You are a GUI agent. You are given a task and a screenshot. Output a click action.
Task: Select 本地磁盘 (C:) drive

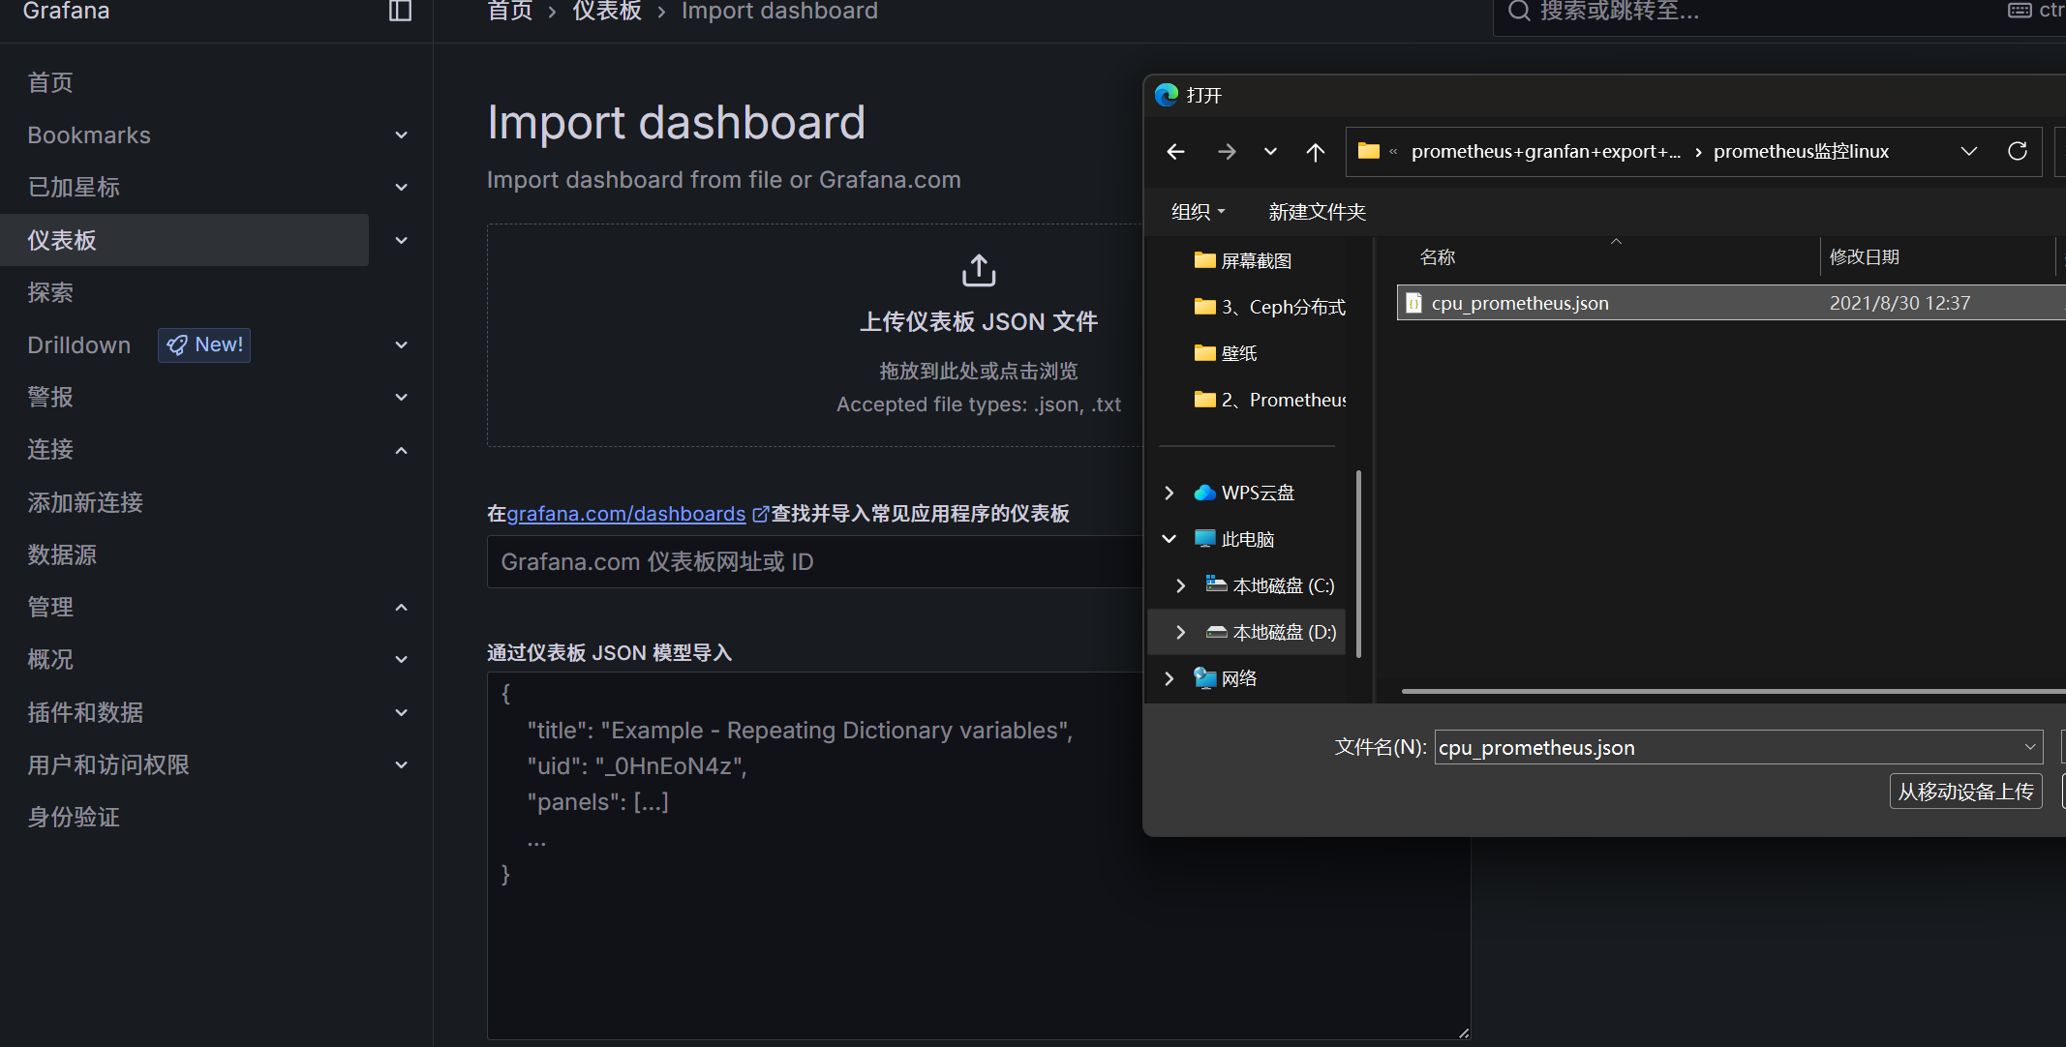[x=1283, y=585]
